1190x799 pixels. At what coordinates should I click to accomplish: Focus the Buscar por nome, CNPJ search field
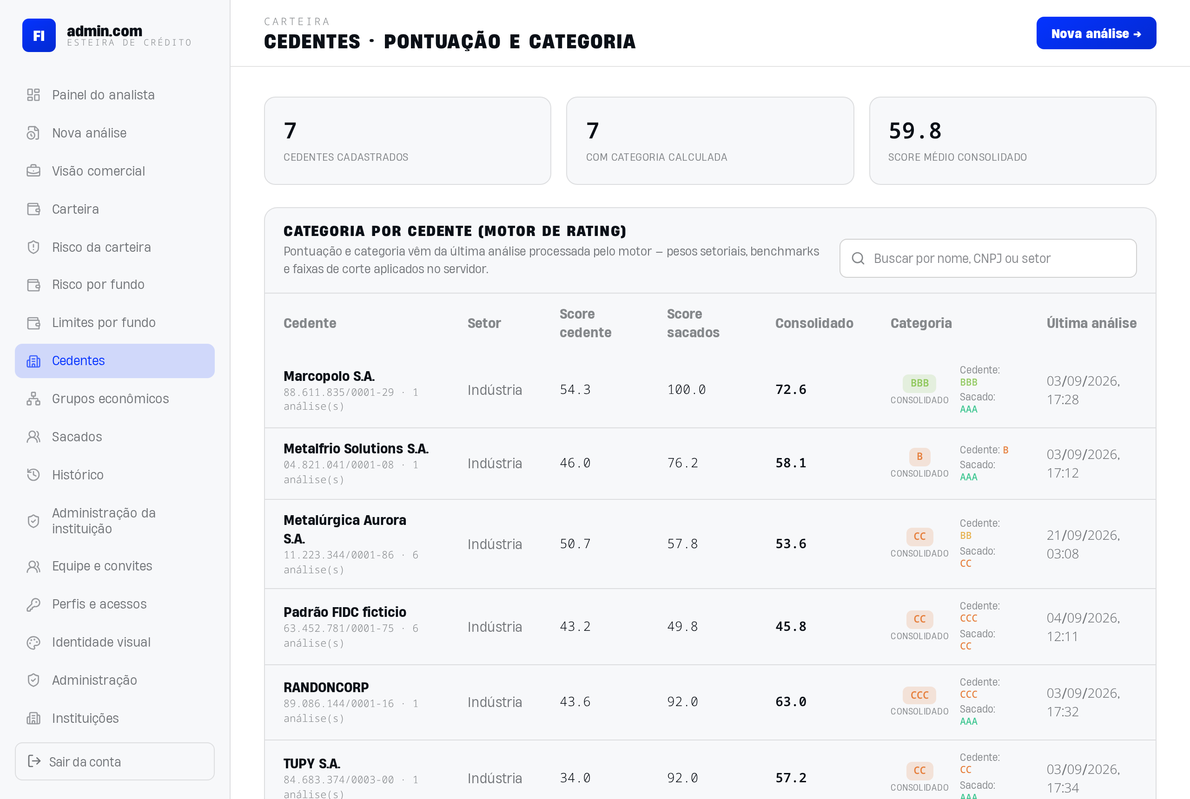pyautogui.click(x=988, y=258)
